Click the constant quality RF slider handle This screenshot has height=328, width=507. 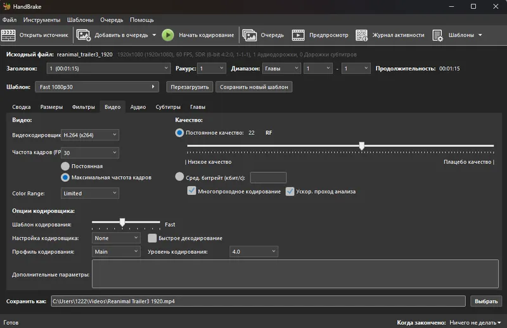click(x=362, y=146)
